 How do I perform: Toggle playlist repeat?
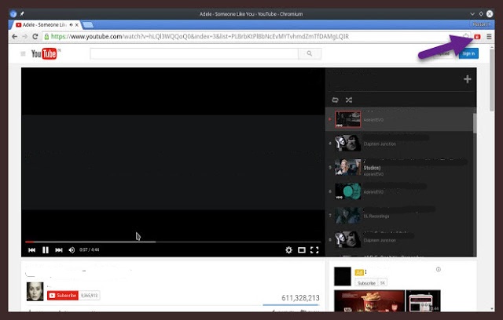pos(336,100)
